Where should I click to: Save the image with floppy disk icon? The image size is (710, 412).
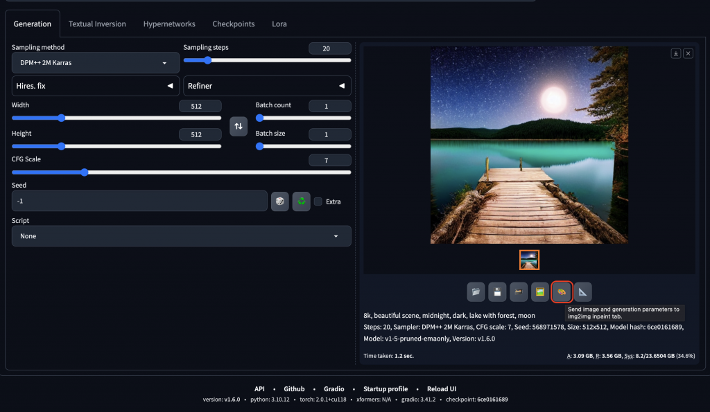(496, 292)
